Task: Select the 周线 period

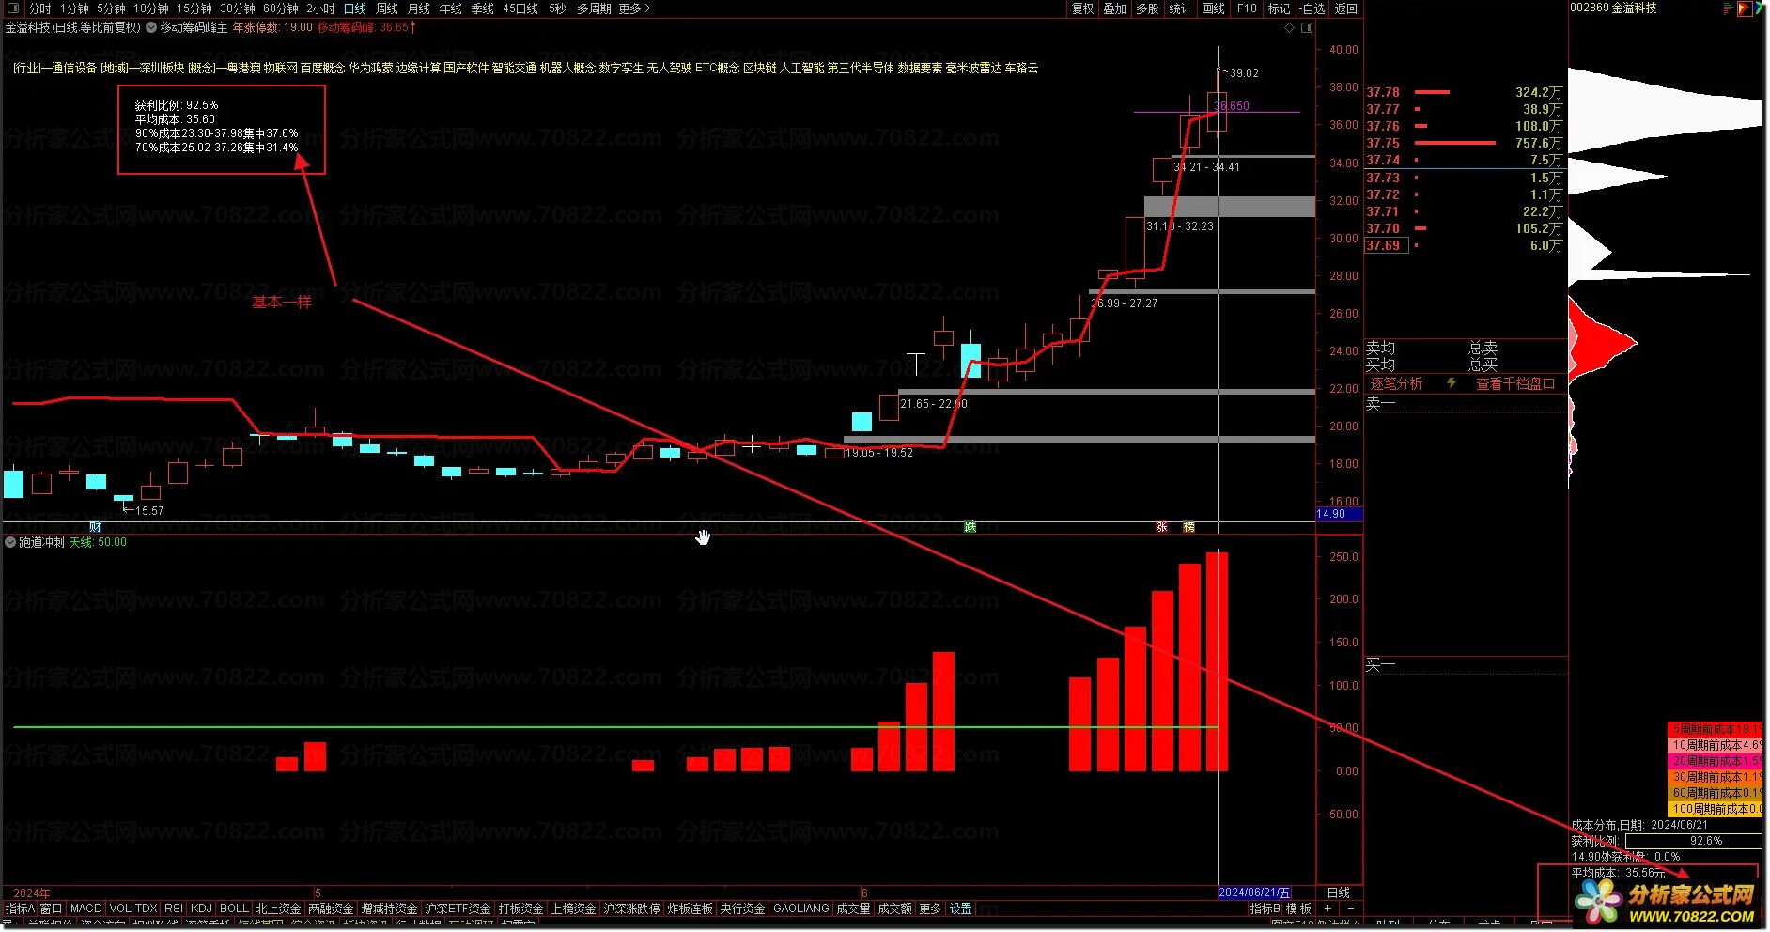Action: (x=387, y=8)
